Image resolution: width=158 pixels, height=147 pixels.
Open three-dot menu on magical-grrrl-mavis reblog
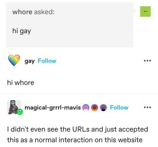click(x=148, y=107)
